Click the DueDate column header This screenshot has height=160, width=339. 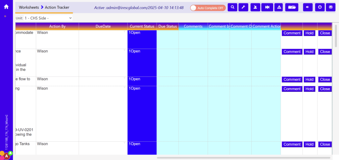103,27
